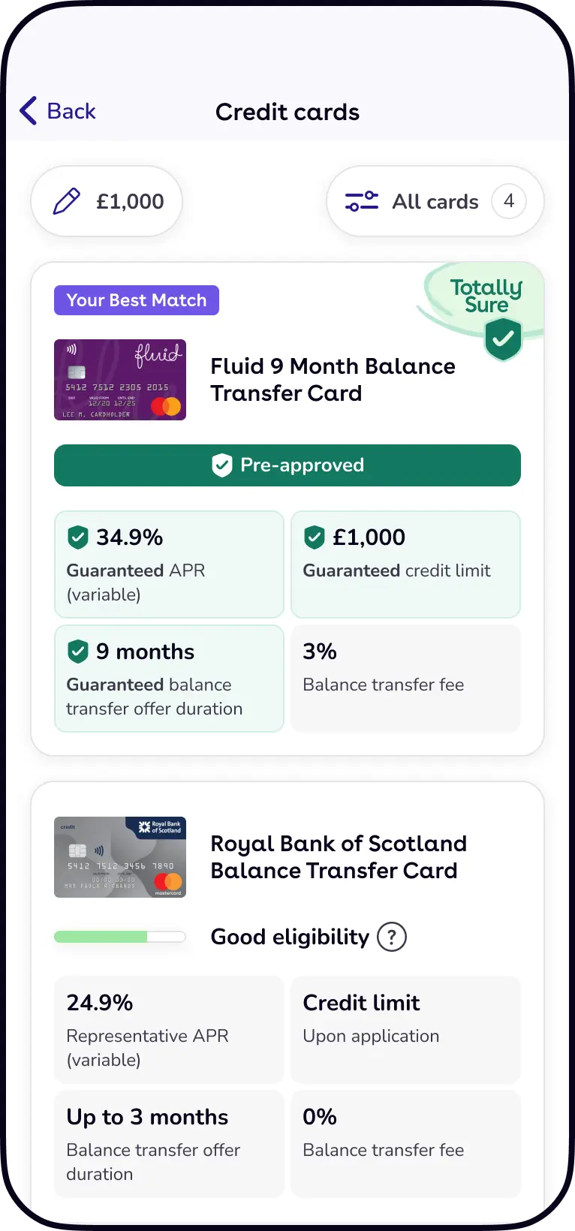
Task: Click the filter sliders icon
Action: point(361,201)
